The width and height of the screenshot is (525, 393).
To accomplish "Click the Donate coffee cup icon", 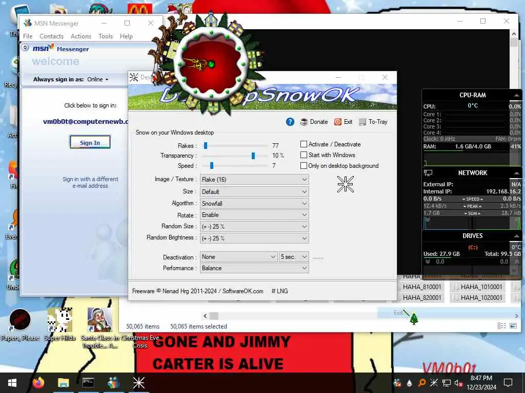I will coord(304,122).
